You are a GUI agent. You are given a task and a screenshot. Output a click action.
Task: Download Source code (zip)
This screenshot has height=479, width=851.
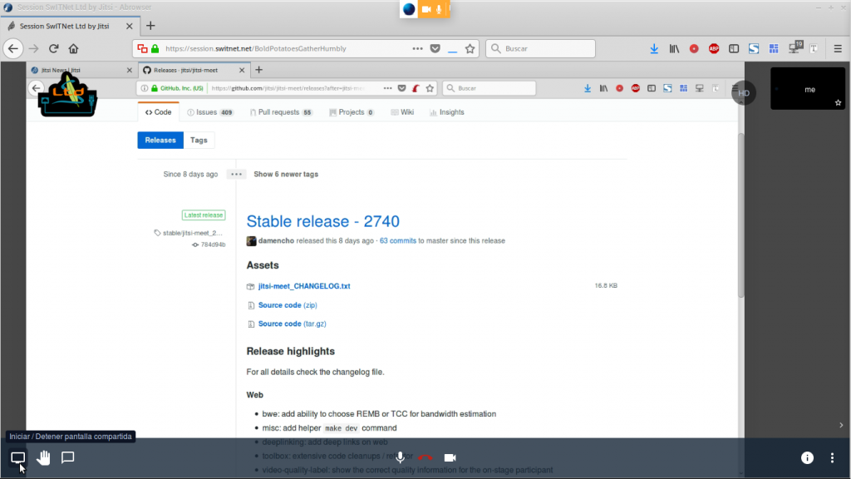[x=288, y=305]
